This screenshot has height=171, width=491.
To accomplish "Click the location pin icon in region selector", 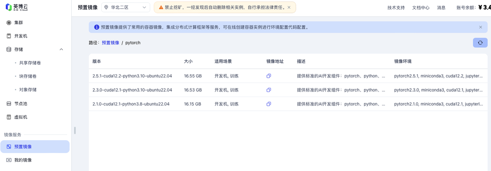I will pos(106,7).
